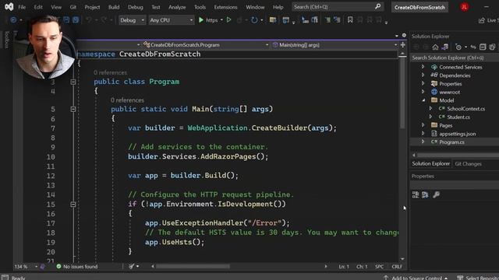Click the Visual Studio logo icon
Image resolution: width=499 pixels, height=280 pixels.
tap(9, 7)
